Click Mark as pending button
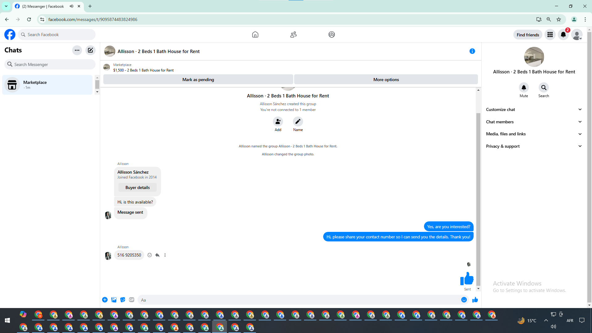592x333 pixels. 198,80
